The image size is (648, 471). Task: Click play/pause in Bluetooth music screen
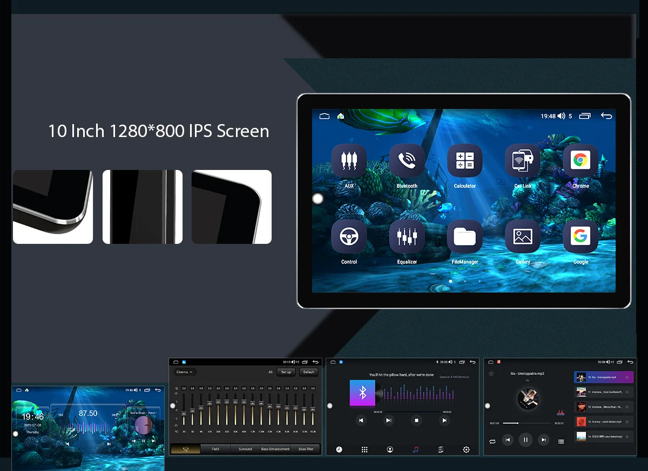[x=389, y=420]
